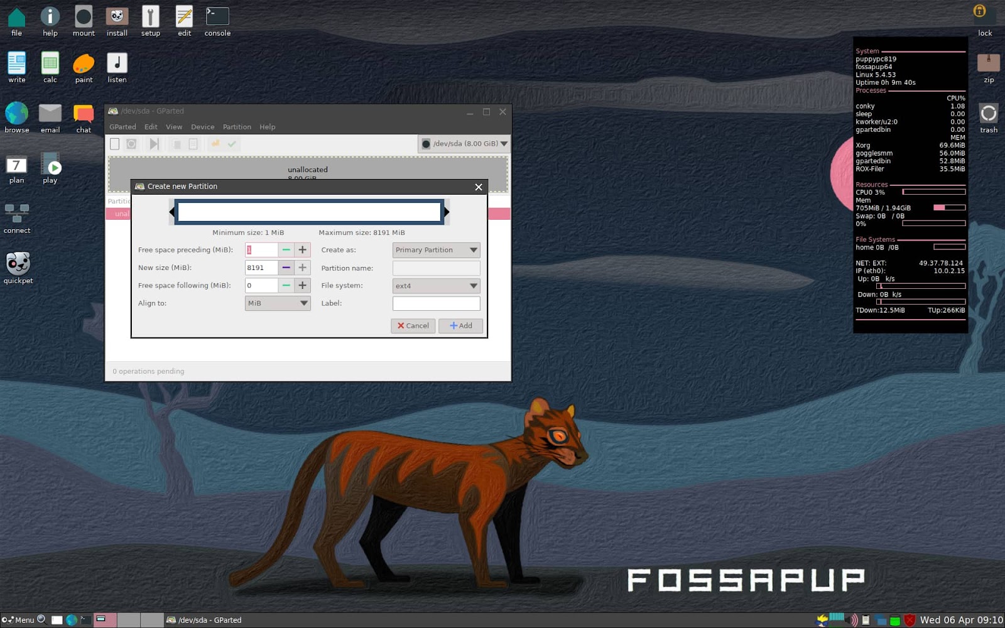Click the globe browser launcher in taskbar

72,620
